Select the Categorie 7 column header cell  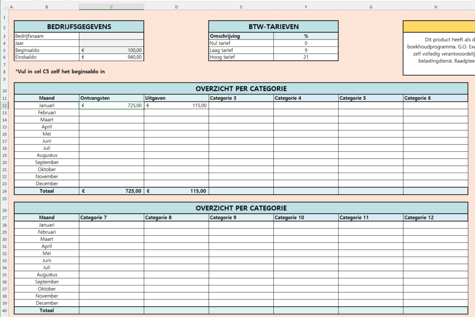111,217
